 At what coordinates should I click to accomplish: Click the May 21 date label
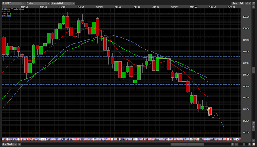pos(231,7)
